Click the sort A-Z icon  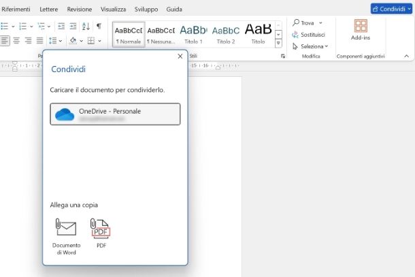[86, 26]
